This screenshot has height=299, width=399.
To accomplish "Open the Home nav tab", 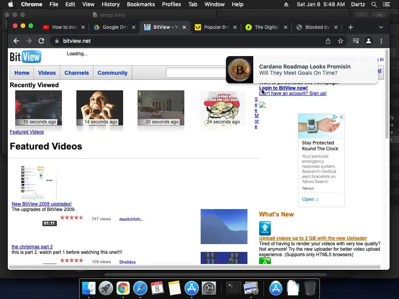I will (22, 73).
